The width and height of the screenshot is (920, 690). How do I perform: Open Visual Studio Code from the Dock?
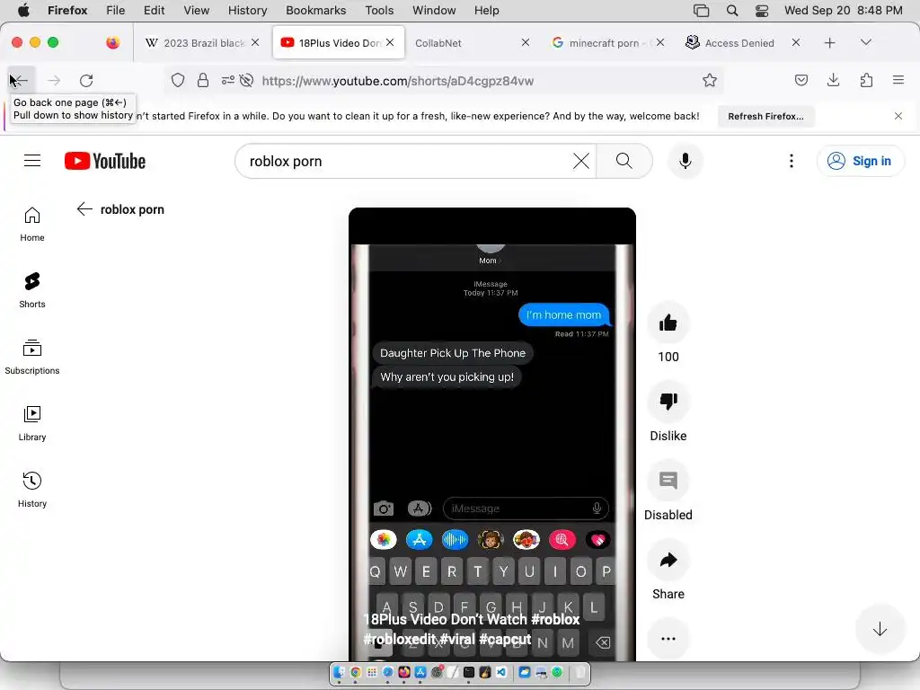pyautogui.click(x=500, y=672)
